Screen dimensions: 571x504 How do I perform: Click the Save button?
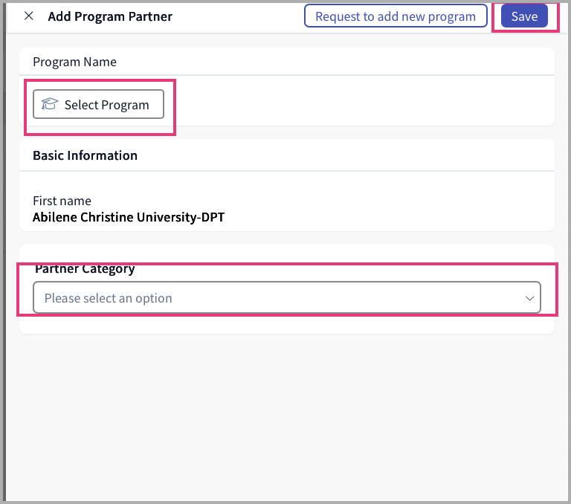(x=524, y=16)
